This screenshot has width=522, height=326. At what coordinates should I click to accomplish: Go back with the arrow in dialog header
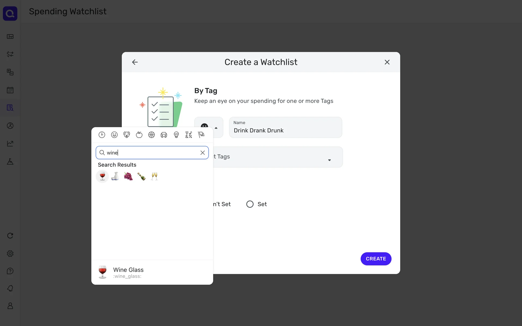[135, 62]
